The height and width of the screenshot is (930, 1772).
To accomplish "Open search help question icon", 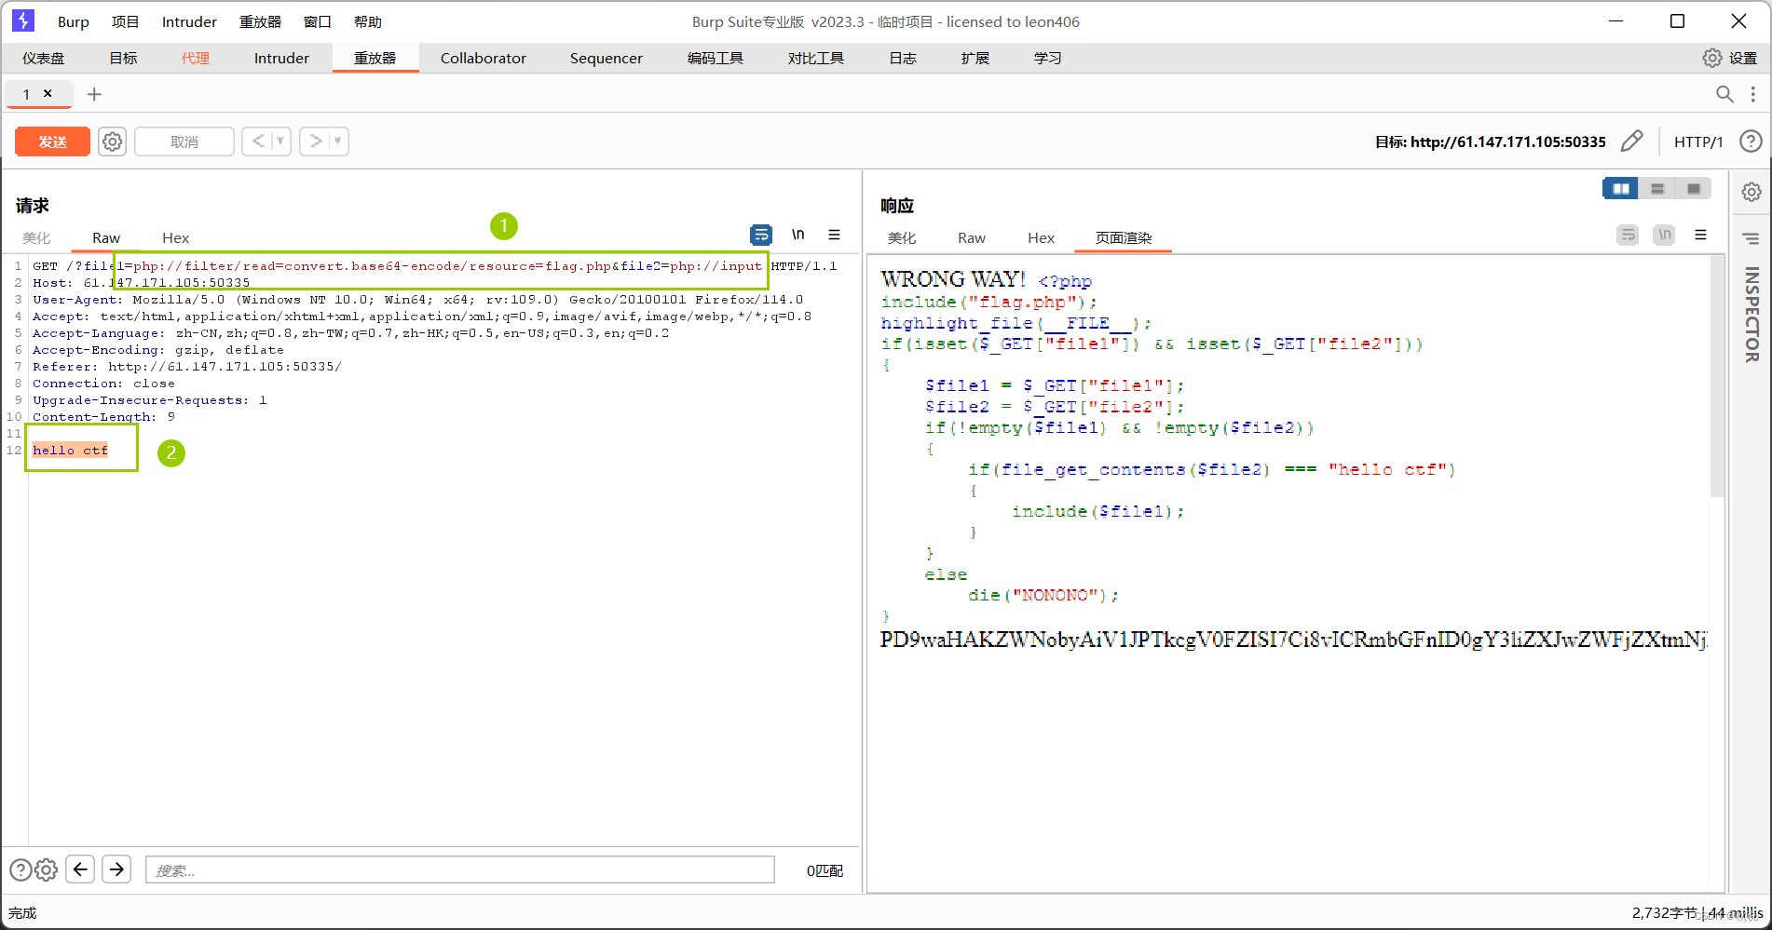I will click(20, 869).
